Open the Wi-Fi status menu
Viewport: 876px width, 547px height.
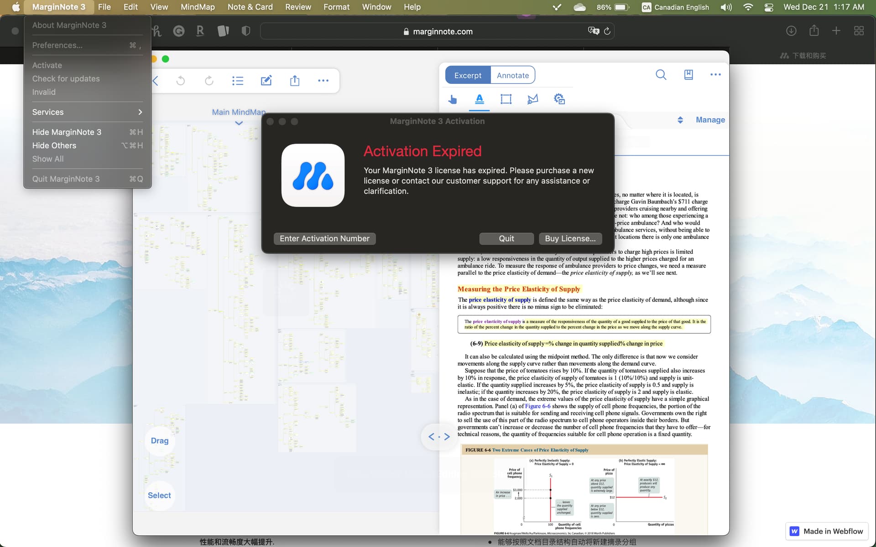748,7
